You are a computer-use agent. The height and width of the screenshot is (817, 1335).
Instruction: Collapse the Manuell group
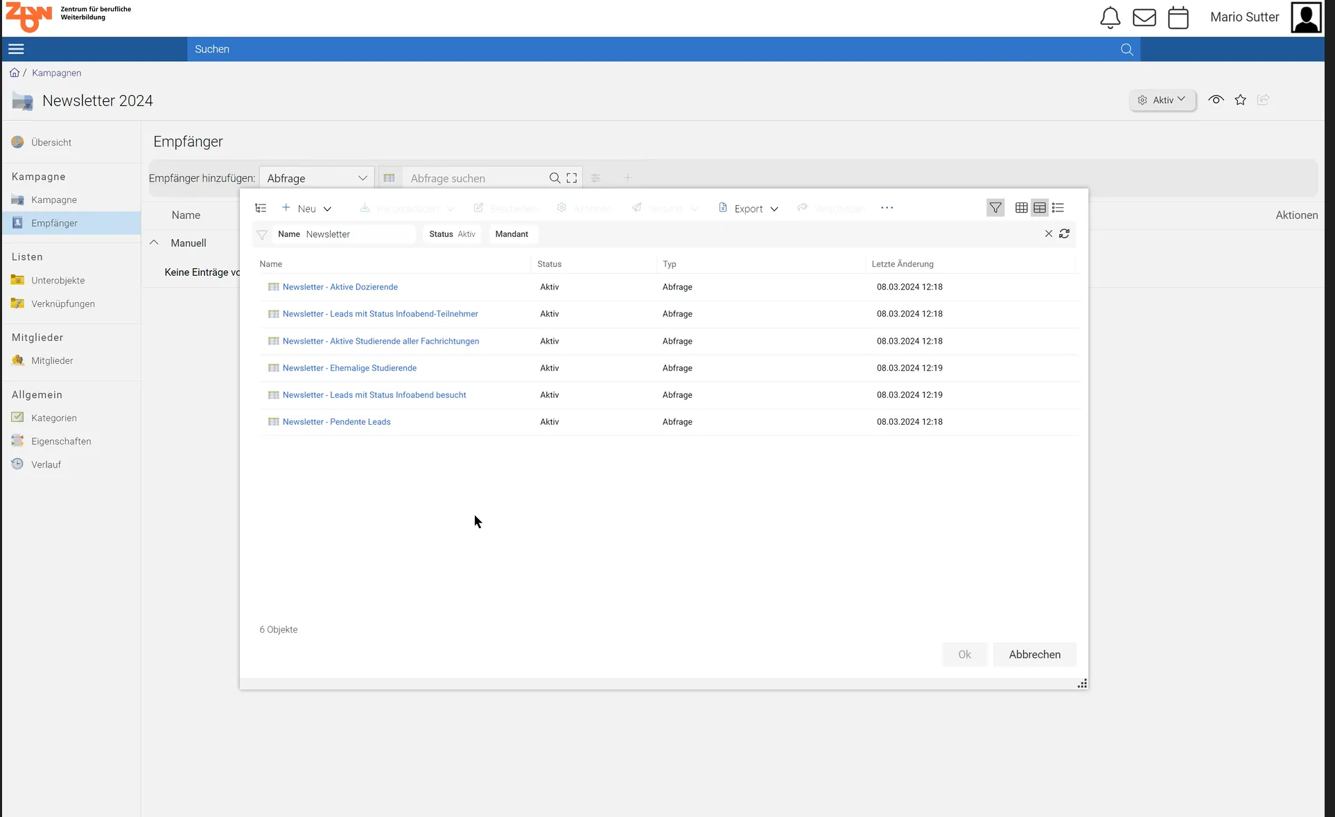point(155,243)
